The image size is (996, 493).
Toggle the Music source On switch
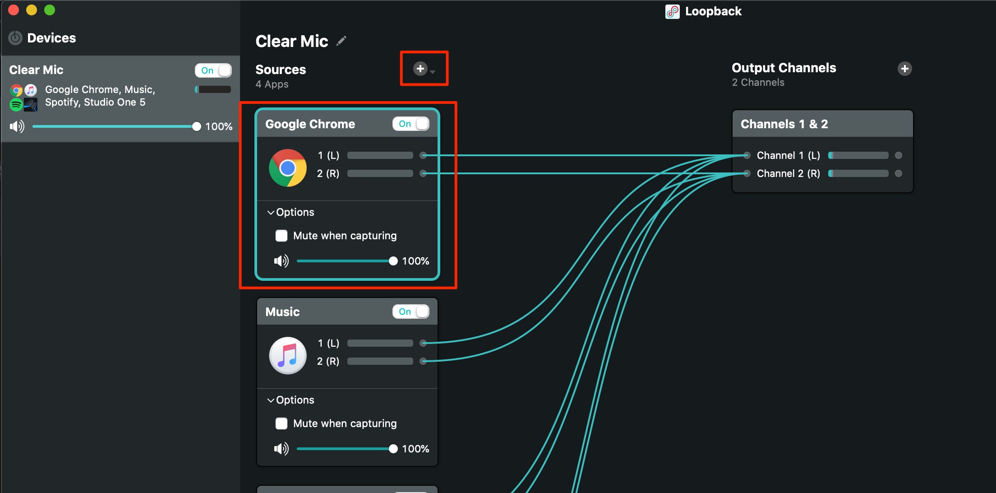pyautogui.click(x=411, y=312)
